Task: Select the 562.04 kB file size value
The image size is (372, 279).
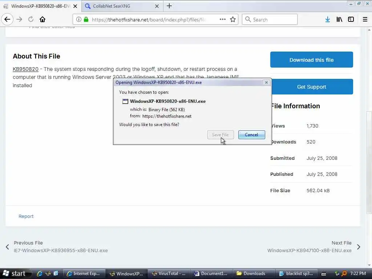Action: pos(318,190)
